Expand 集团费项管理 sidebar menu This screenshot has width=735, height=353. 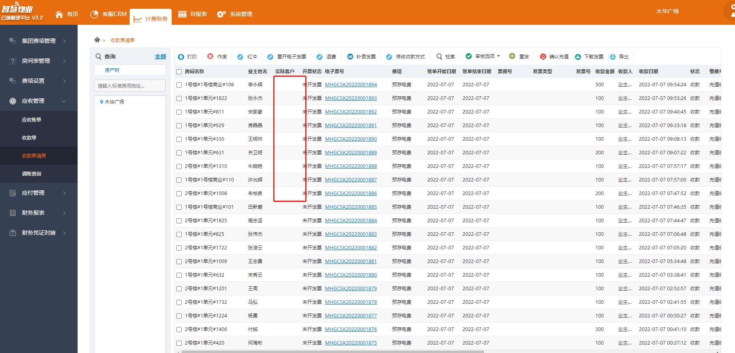point(64,41)
